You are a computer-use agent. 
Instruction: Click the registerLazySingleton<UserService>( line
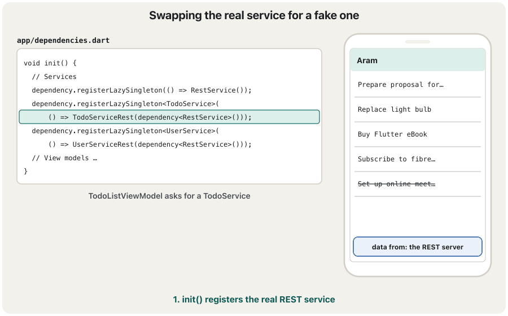(x=125, y=131)
